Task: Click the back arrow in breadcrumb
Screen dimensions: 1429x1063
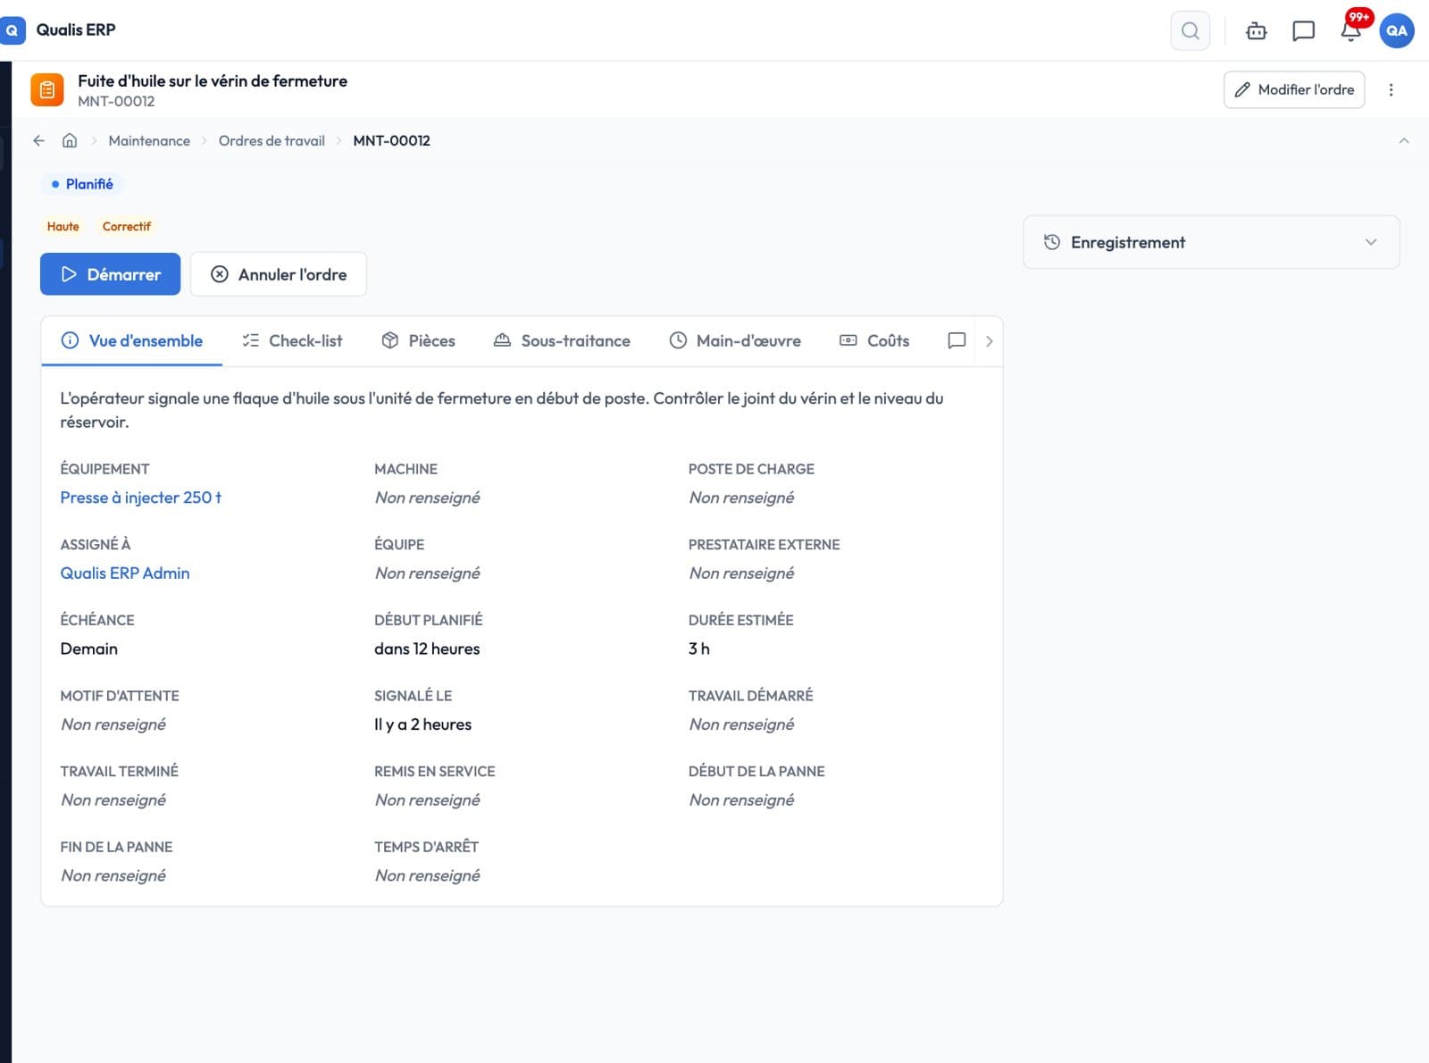Action: (38, 140)
